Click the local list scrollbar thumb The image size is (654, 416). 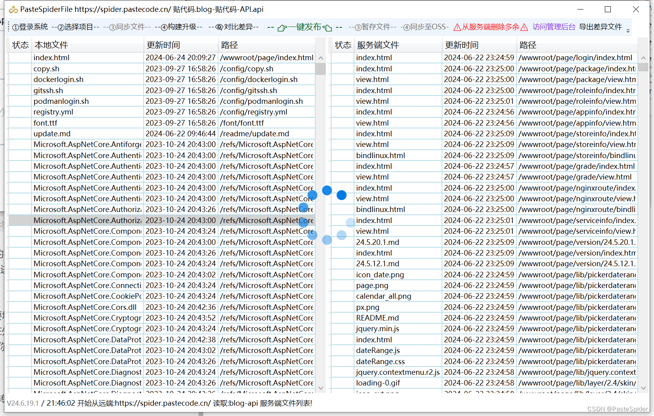click(321, 69)
